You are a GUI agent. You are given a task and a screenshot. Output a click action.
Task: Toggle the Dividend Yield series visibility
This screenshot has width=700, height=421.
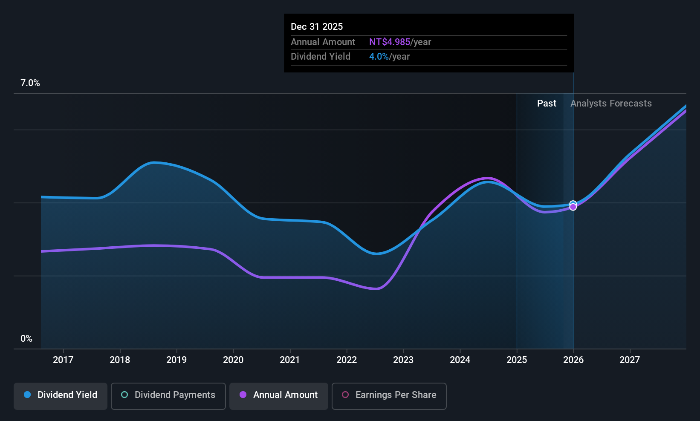(x=60, y=395)
